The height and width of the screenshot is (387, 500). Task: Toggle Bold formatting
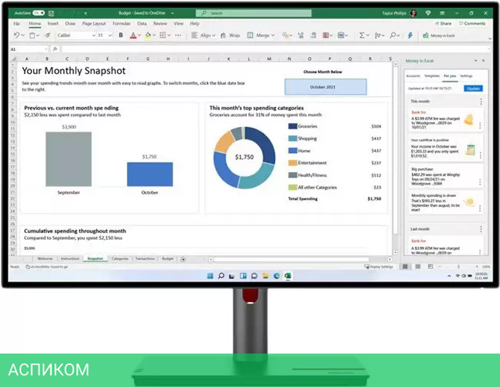tap(121, 35)
